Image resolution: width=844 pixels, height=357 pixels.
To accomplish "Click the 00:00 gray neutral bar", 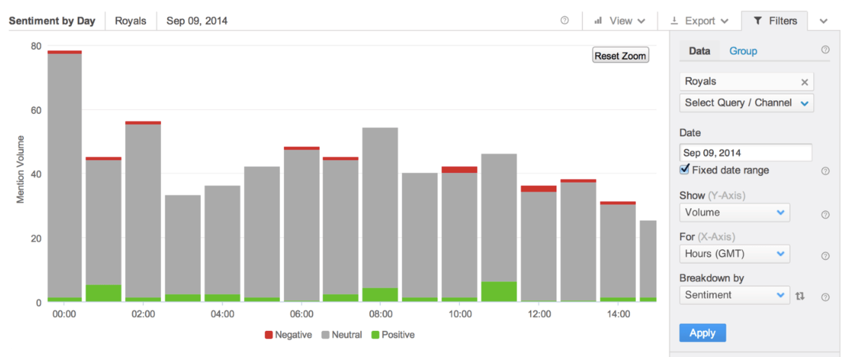I will point(64,176).
